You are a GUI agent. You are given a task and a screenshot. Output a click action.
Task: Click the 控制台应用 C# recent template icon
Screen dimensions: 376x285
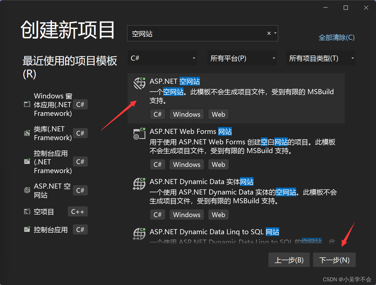click(x=27, y=229)
